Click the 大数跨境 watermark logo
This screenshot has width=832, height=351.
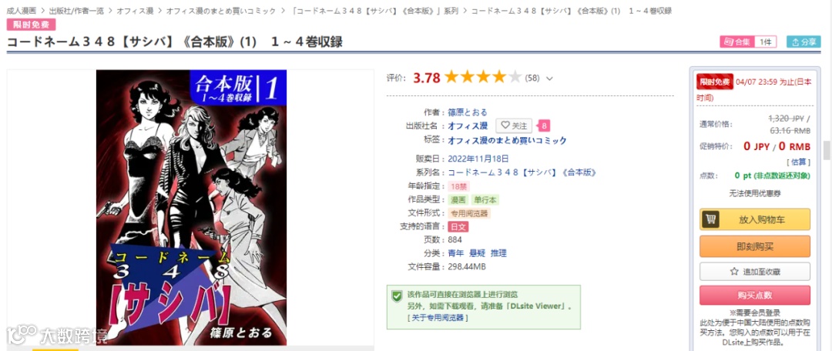57,334
